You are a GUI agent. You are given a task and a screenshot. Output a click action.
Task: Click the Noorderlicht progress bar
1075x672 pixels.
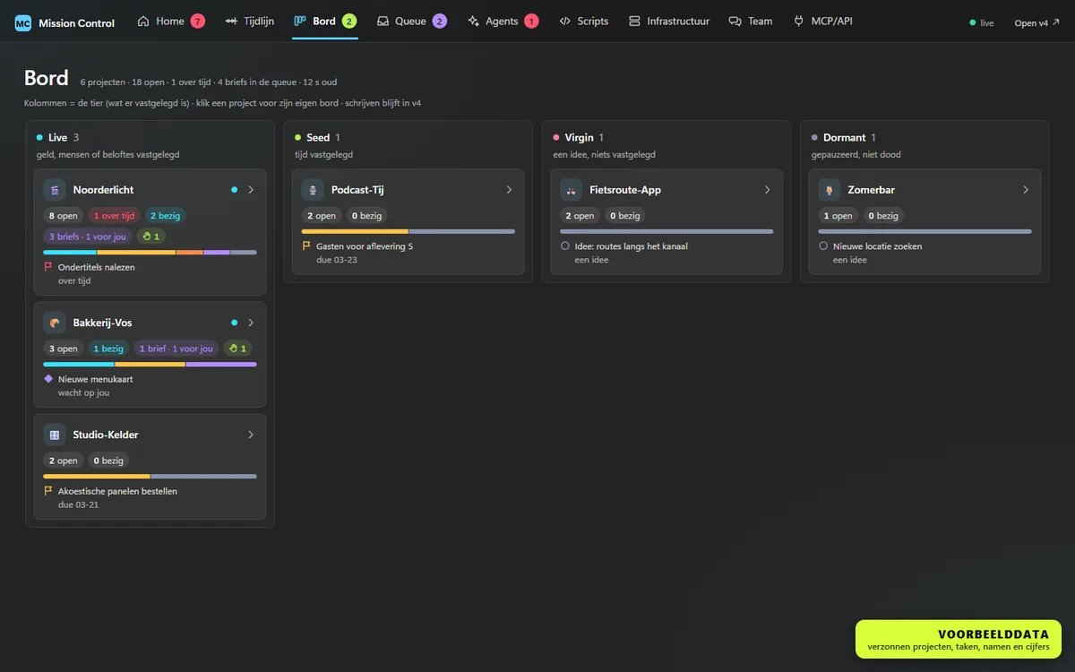pos(150,253)
